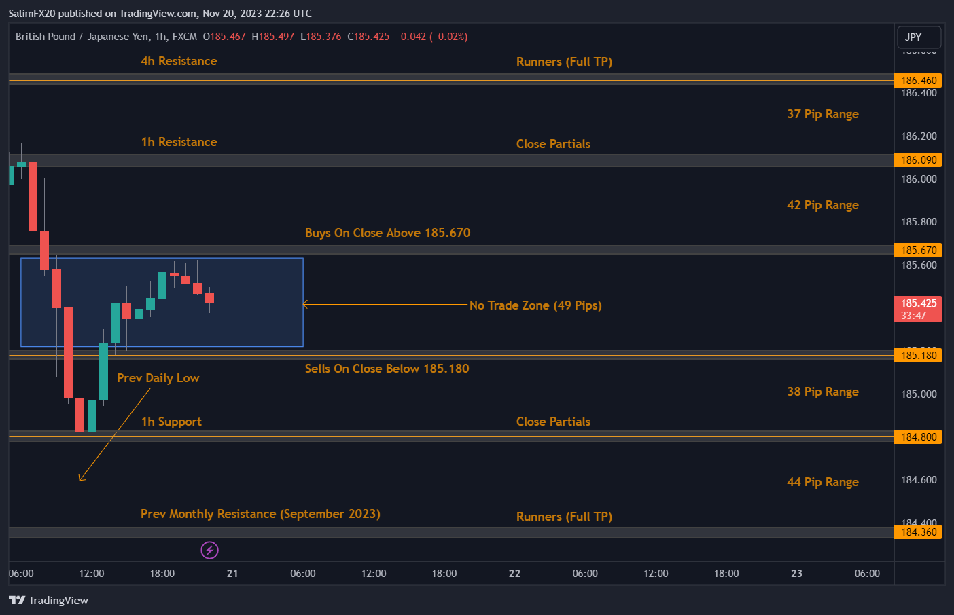This screenshot has height=615, width=954.
Task: Select the "Prev Monthly Resistance (September 2023)" label
Action: [x=260, y=514]
